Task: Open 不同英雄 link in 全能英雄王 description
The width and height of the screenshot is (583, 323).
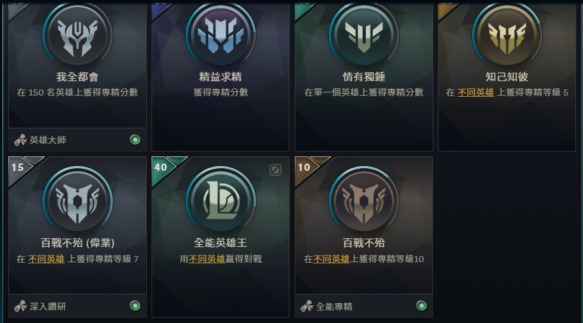Action: [206, 259]
